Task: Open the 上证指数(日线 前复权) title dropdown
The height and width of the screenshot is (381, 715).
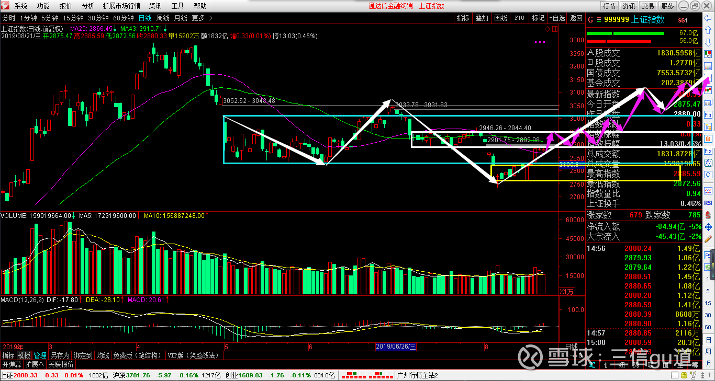Action: coord(32,28)
